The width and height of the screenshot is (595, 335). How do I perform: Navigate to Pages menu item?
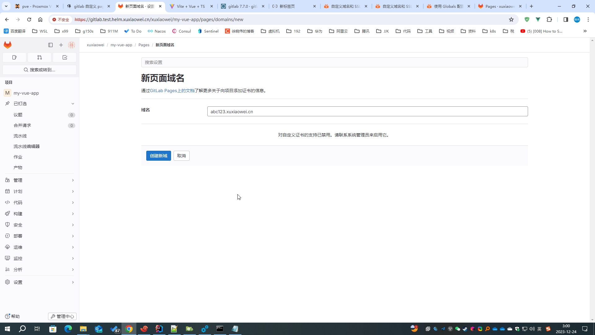coord(144,45)
